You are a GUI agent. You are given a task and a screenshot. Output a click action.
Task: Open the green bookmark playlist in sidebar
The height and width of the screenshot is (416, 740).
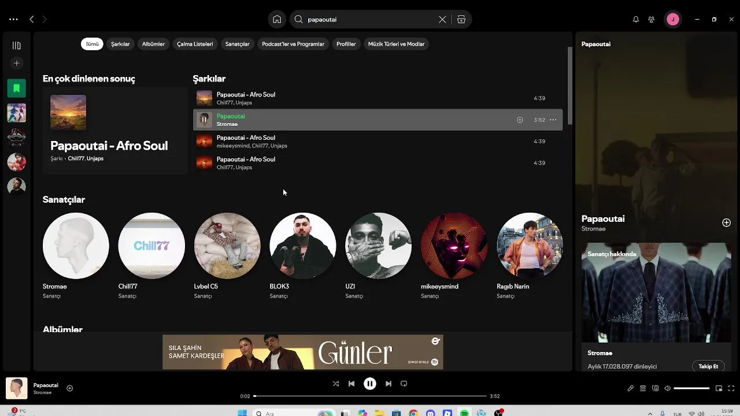[17, 88]
